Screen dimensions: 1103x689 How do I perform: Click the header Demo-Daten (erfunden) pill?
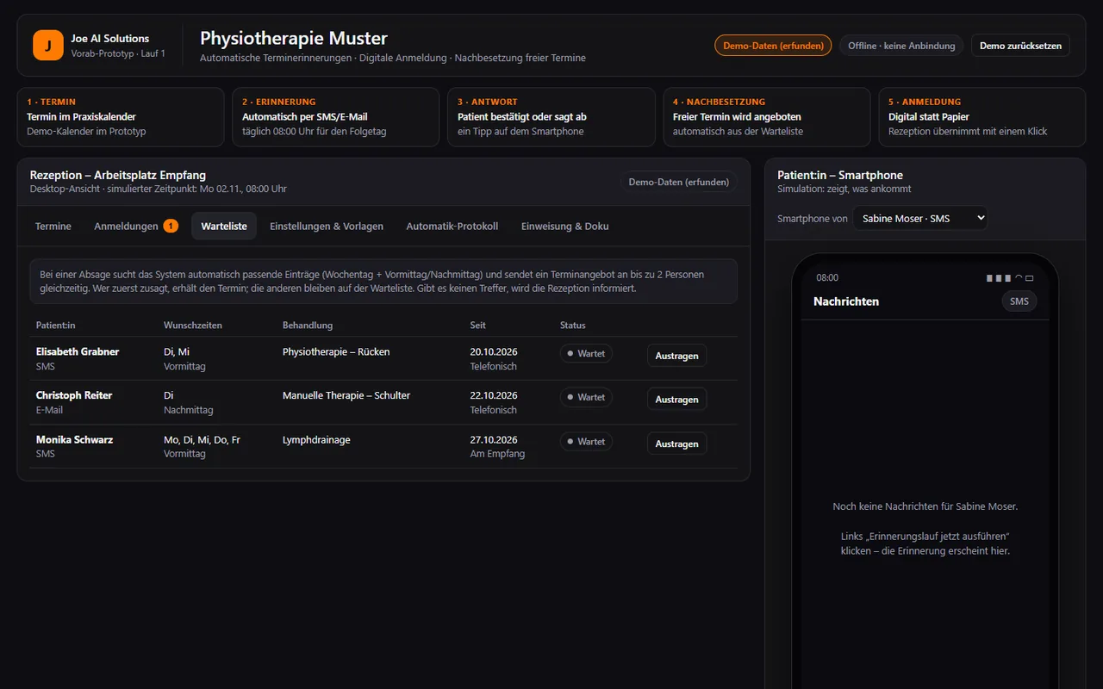[773, 46]
